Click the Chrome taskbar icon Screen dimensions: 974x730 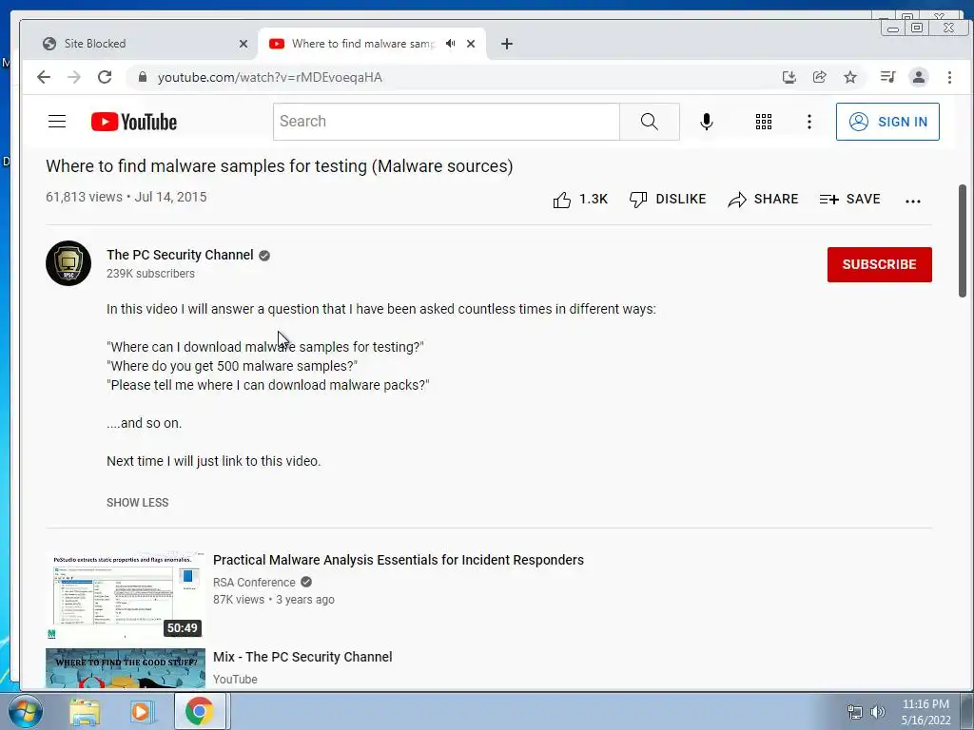click(x=199, y=711)
